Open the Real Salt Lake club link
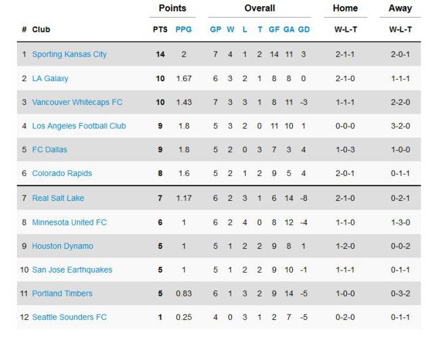The height and width of the screenshot is (343, 439). coord(58,198)
